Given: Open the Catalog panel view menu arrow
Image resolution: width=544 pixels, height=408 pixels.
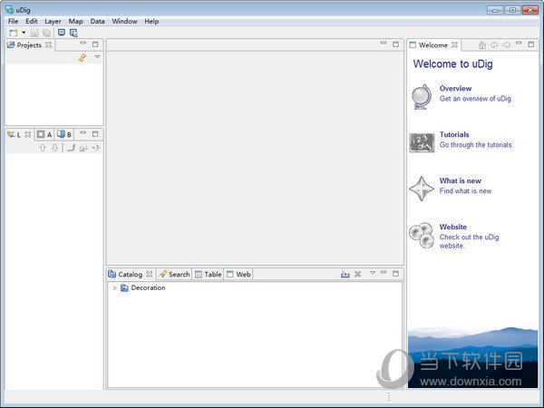Looking at the screenshot, I should click(372, 273).
